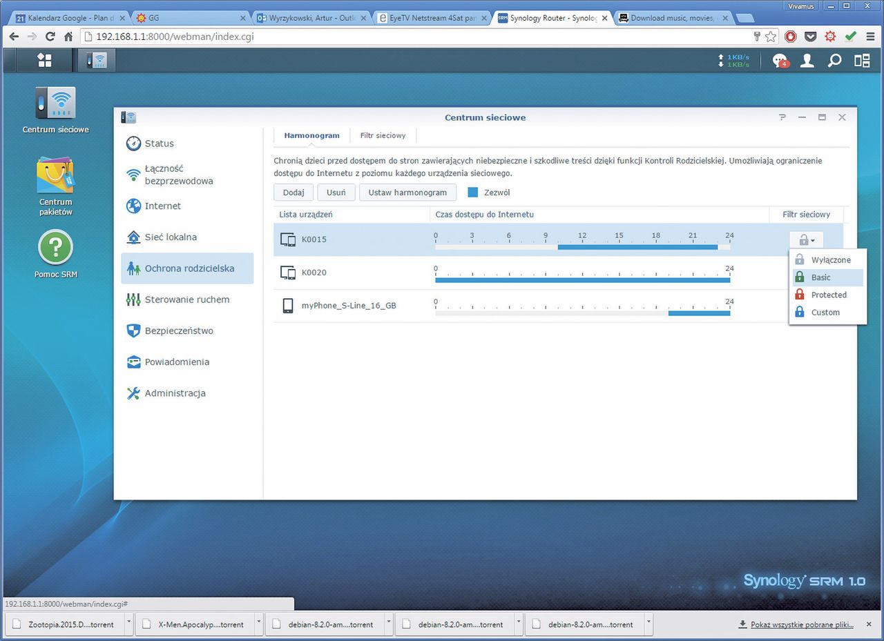This screenshot has width=884, height=641.
Task: Open Ochrona rodzicielska section
Action: click(187, 268)
